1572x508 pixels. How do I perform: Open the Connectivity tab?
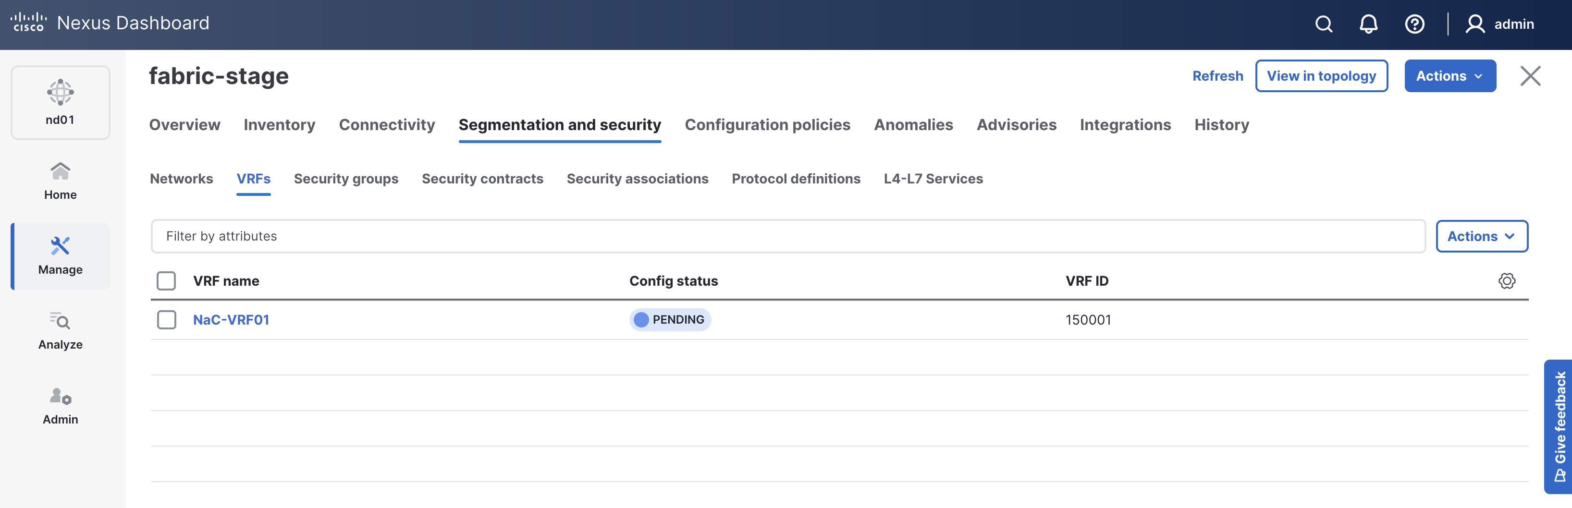click(387, 125)
